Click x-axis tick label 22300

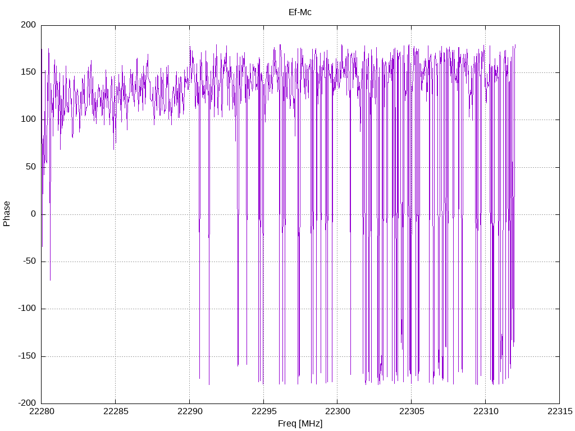pyautogui.click(x=337, y=411)
